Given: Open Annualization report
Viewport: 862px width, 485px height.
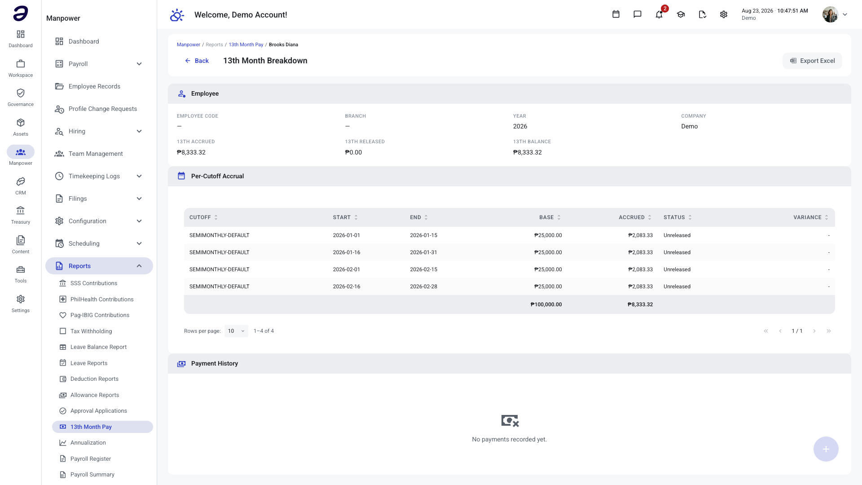Looking at the screenshot, I should pyautogui.click(x=102, y=443).
